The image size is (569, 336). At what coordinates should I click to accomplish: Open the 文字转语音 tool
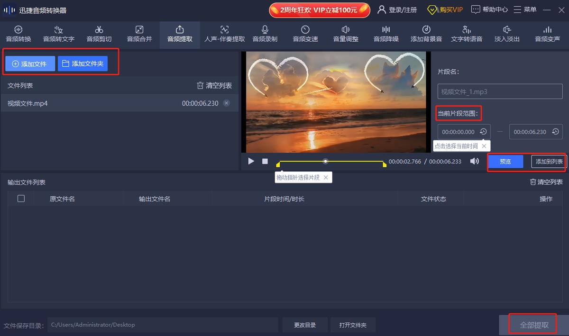(466, 34)
